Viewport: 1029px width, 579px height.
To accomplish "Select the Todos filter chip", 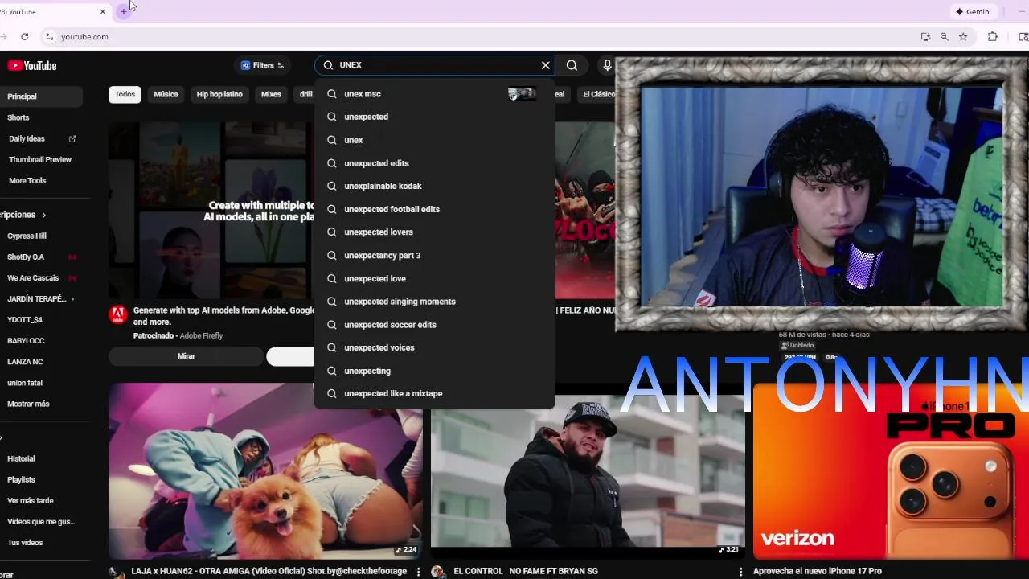I will tap(125, 94).
